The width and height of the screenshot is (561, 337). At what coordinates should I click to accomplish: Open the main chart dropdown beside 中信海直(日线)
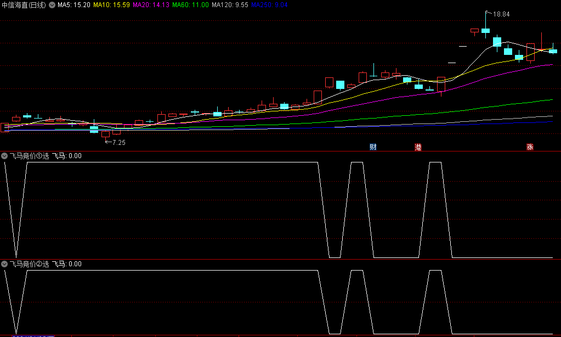(x=52, y=5)
